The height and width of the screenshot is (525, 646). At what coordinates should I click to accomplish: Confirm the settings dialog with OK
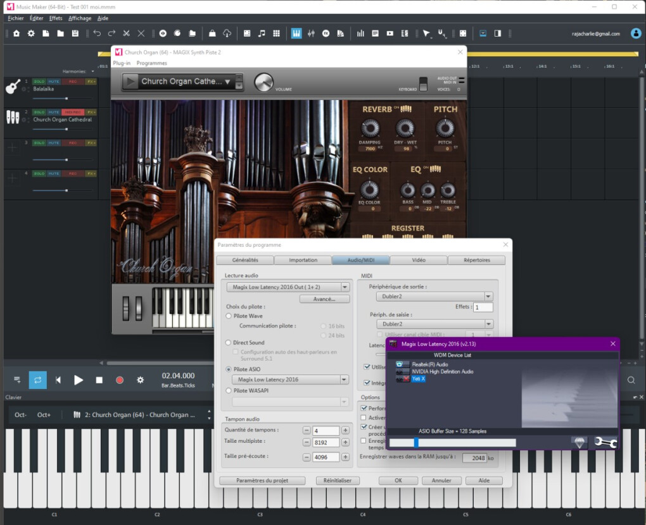pyautogui.click(x=398, y=481)
